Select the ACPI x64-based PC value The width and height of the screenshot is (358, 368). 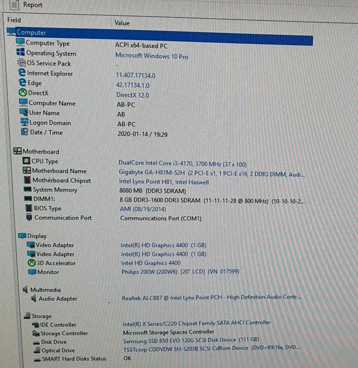tap(141, 45)
